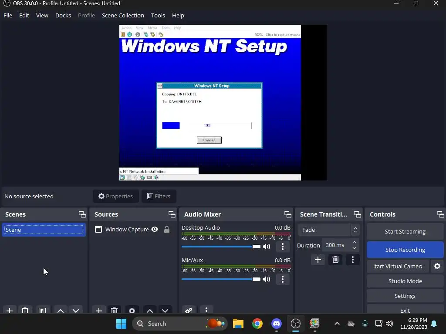Open the View menu
446x334 pixels.
[x=42, y=15]
